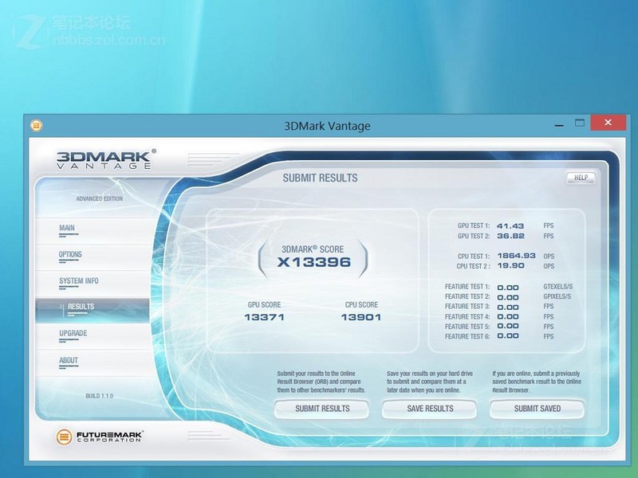Close the 3DMark Vantage window

click(608, 123)
